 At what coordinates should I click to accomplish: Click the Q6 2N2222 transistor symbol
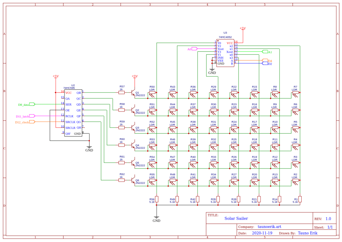point(133,180)
